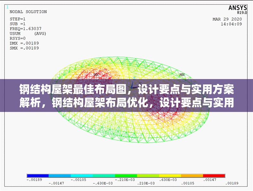Pick the orange legend color band

pos(192,175)
